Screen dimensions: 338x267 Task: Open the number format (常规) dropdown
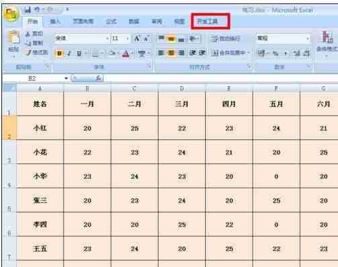click(x=308, y=38)
